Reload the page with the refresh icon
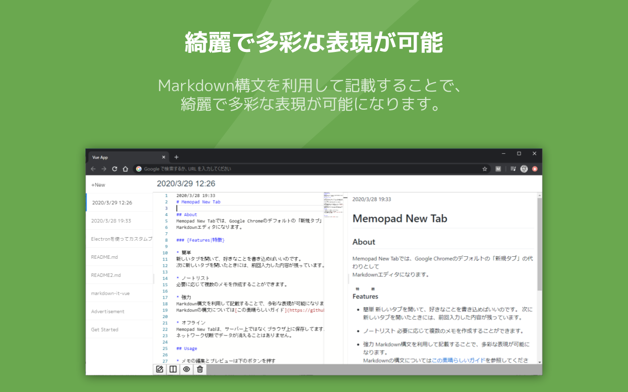This screenshot has width=628, height=392. [114, 169]
